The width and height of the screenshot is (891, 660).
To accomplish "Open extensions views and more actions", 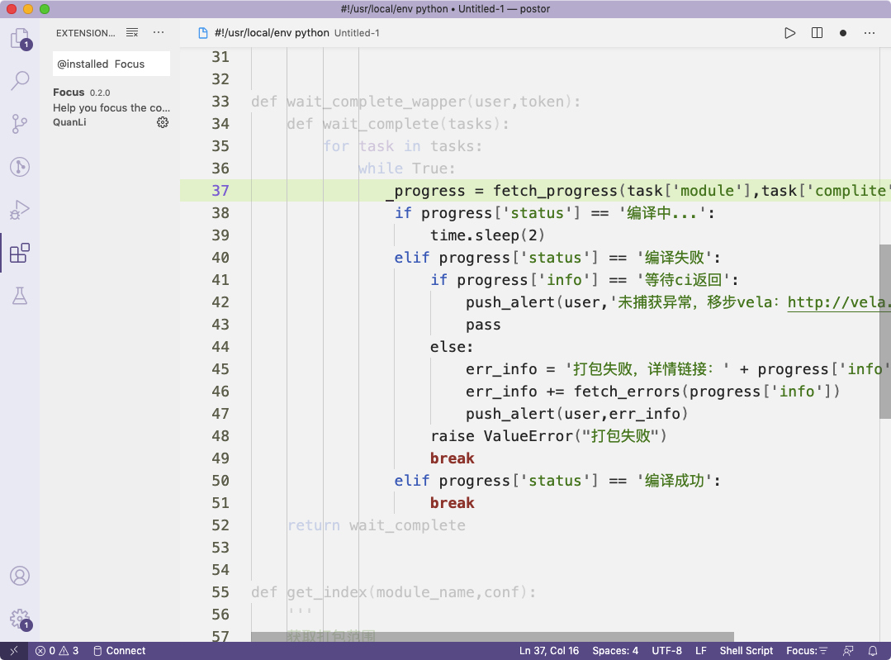I will click(159, 33).
